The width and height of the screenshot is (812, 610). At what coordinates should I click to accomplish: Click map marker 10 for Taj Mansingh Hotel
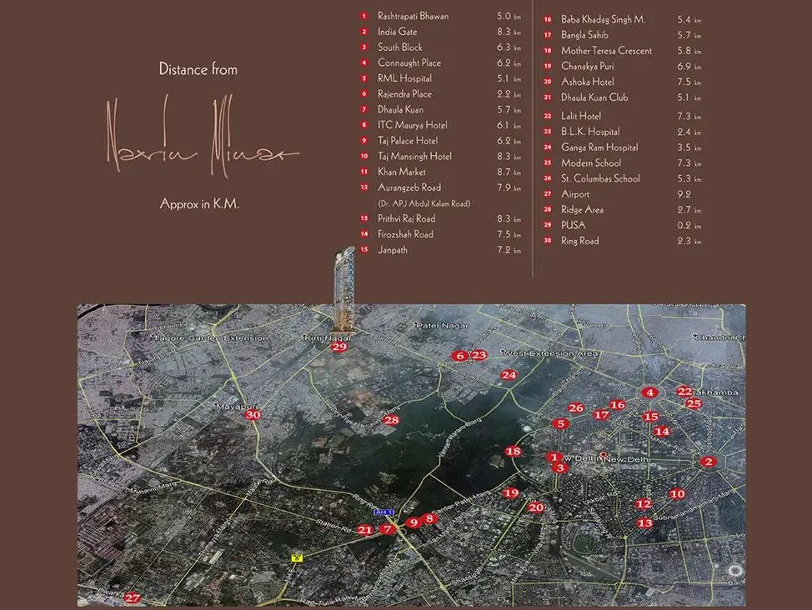pos(677,494)
